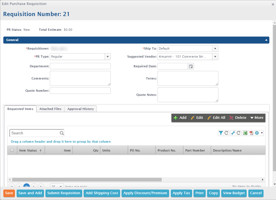The image size is (276, 200).
Task: Open the Approval History tab
Action: point(81,109)
